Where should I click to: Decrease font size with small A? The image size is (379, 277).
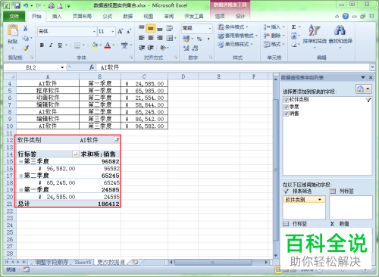tap(129, 31)
